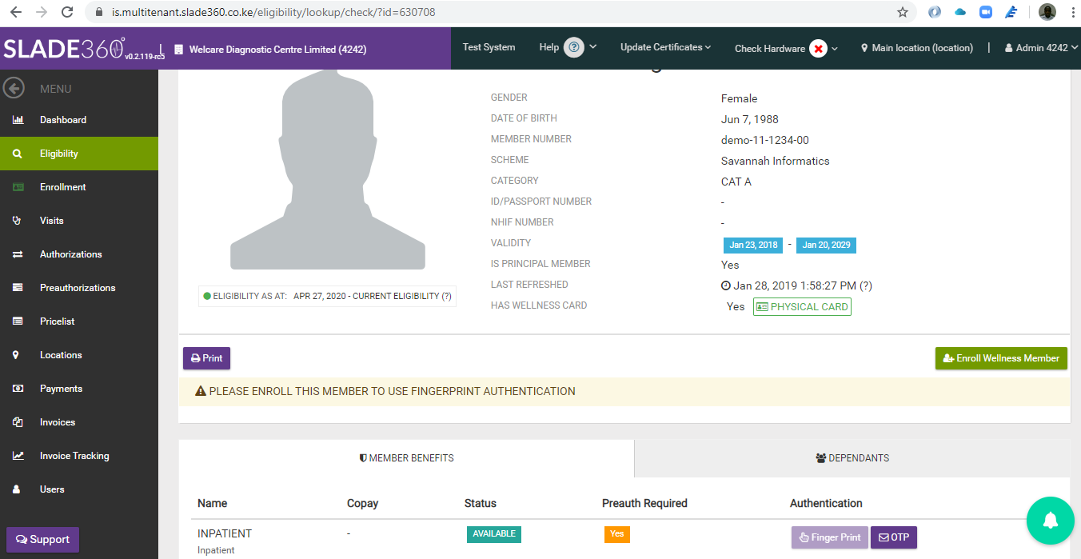
Task: Click the Jan 20, 2029 validity end badge
Action: coord(826,246)
